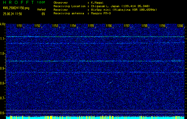Image resolution: width=187 pixels, height=119 pixels.
Task: Click the diagonal meteor echo streak below 1156
Action: tap(111, 82)
